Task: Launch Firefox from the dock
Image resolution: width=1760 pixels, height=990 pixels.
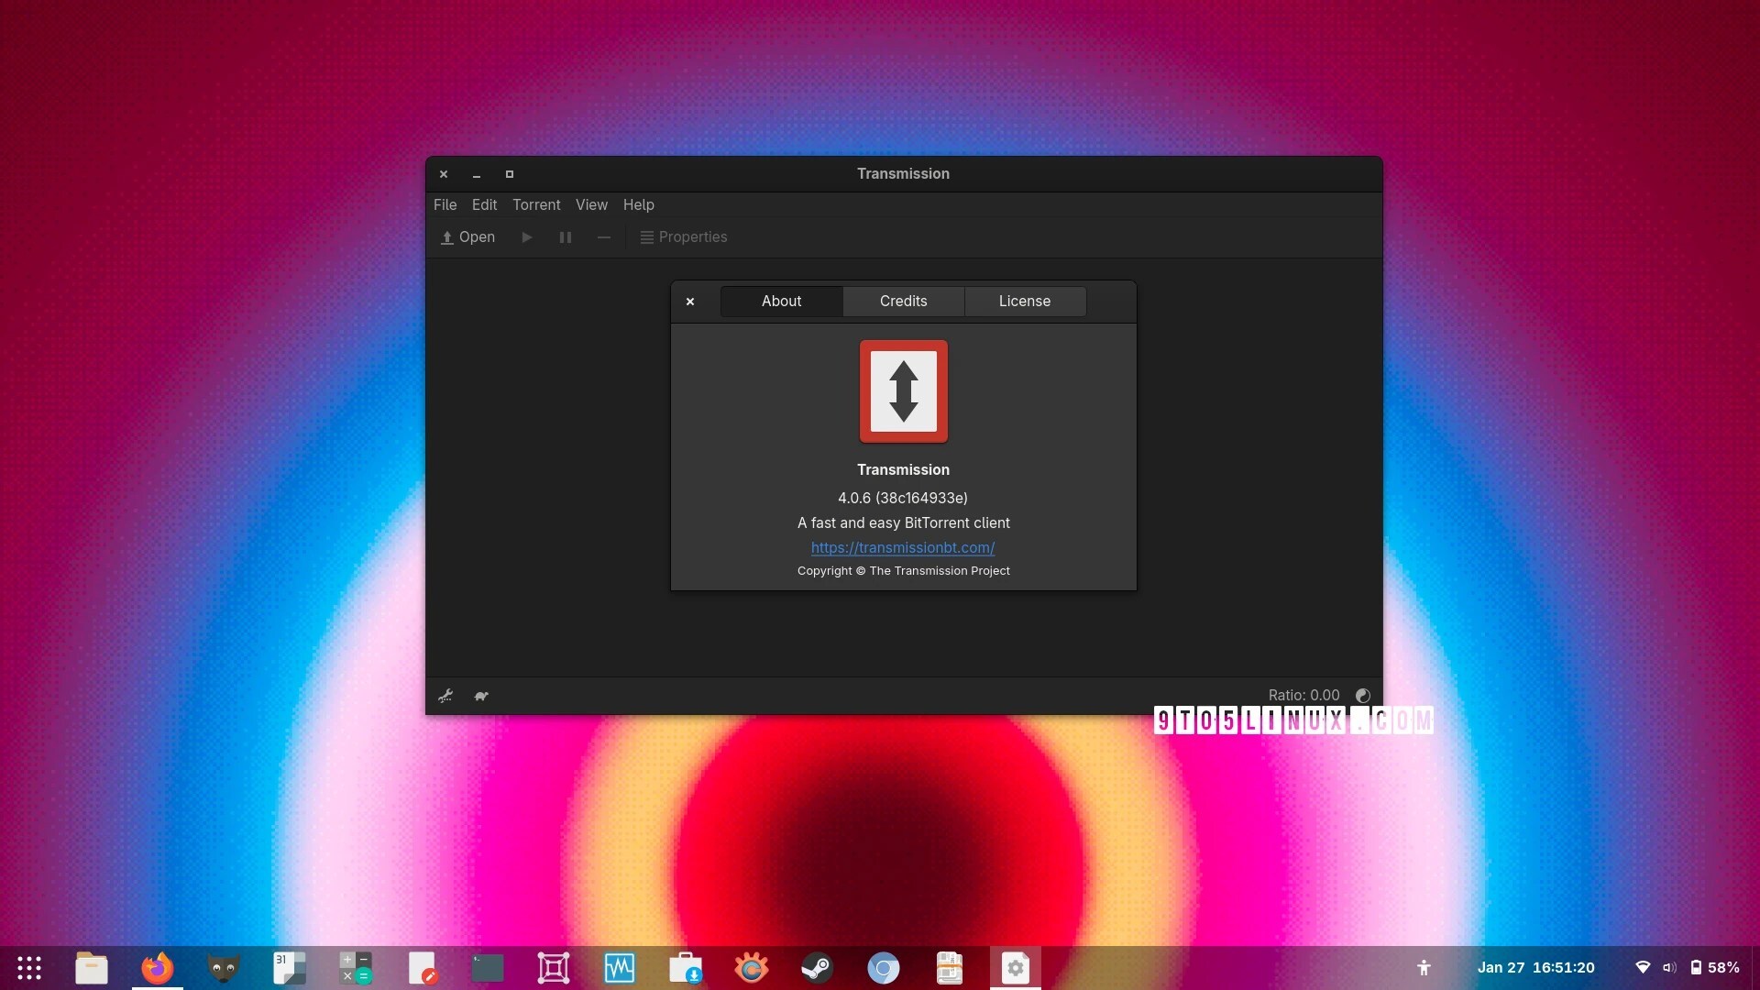Action: (157, 967)
